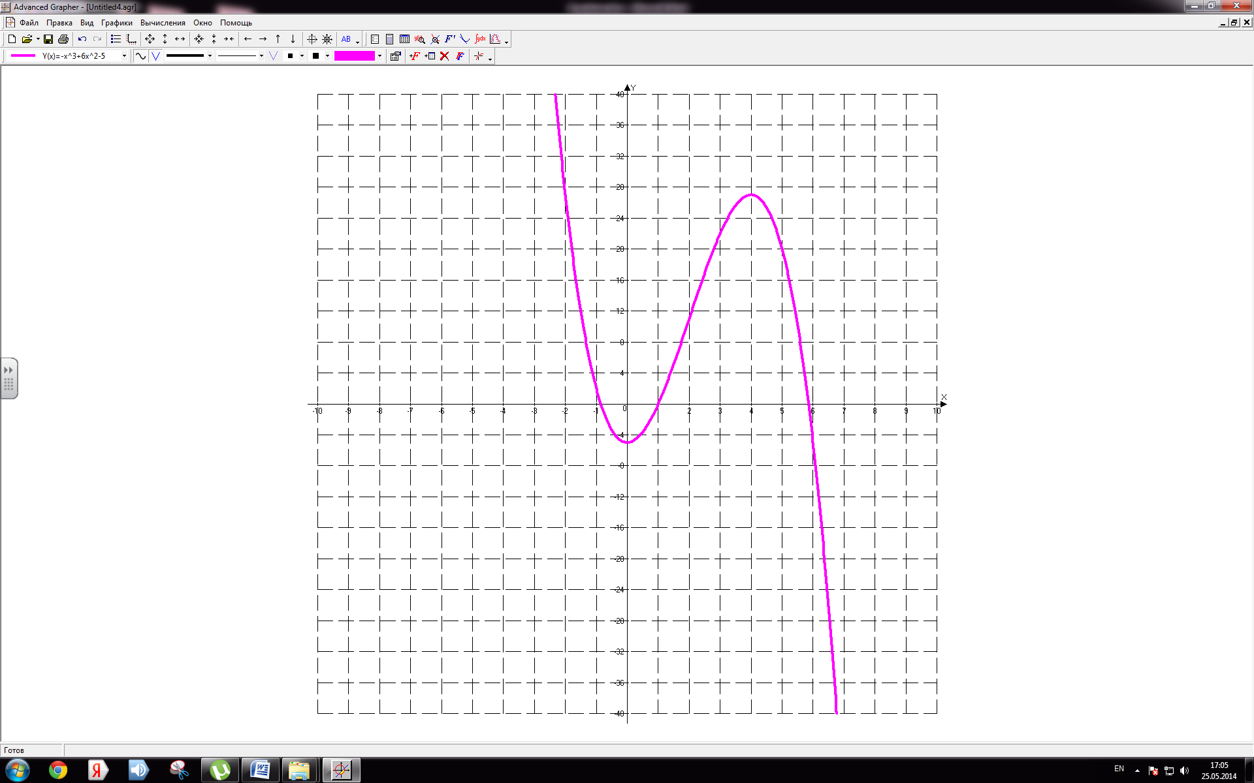This screenshot has width=1254, height=783.
Task: Open the Вычисления menu
Action: tap(163, 23)
